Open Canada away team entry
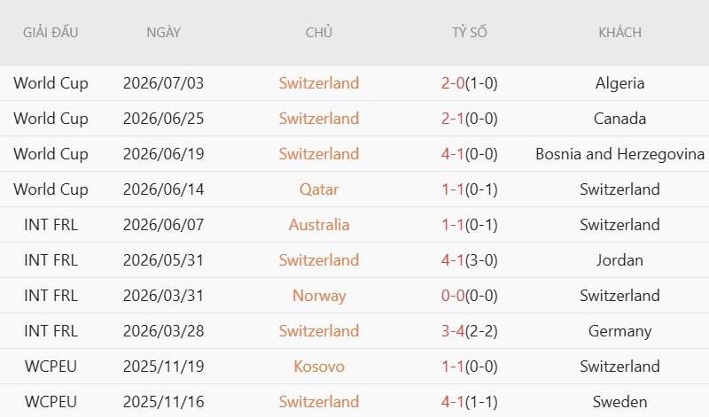709x417 pixels. click(x=619, y=119)
